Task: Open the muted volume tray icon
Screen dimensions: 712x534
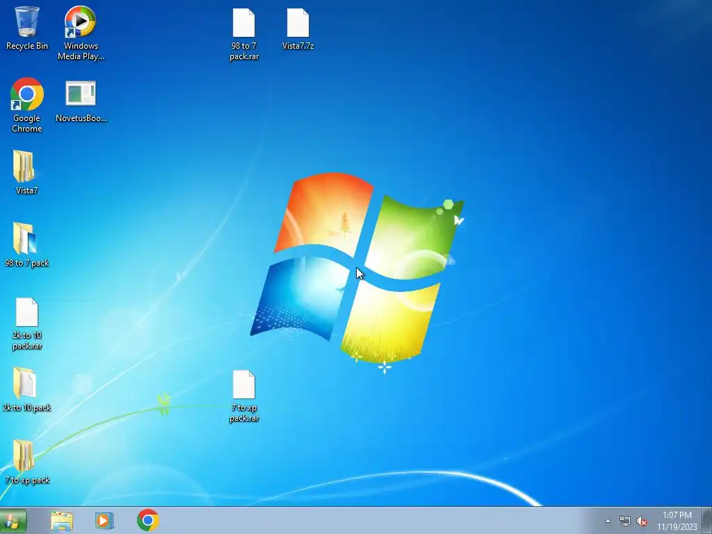Action: (642, 521)
